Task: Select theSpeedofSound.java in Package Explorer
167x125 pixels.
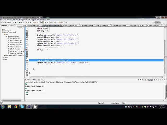Action: [x=16, y=53]
